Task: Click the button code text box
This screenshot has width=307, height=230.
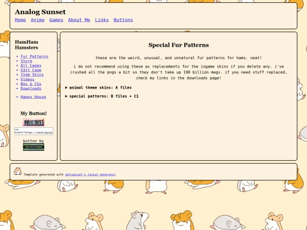Action: (x=34, y=131)
